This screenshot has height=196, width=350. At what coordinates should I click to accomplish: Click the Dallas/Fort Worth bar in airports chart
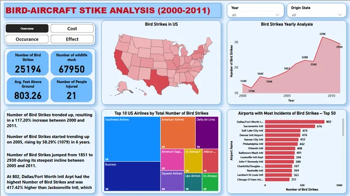click(x=295, y=122)
